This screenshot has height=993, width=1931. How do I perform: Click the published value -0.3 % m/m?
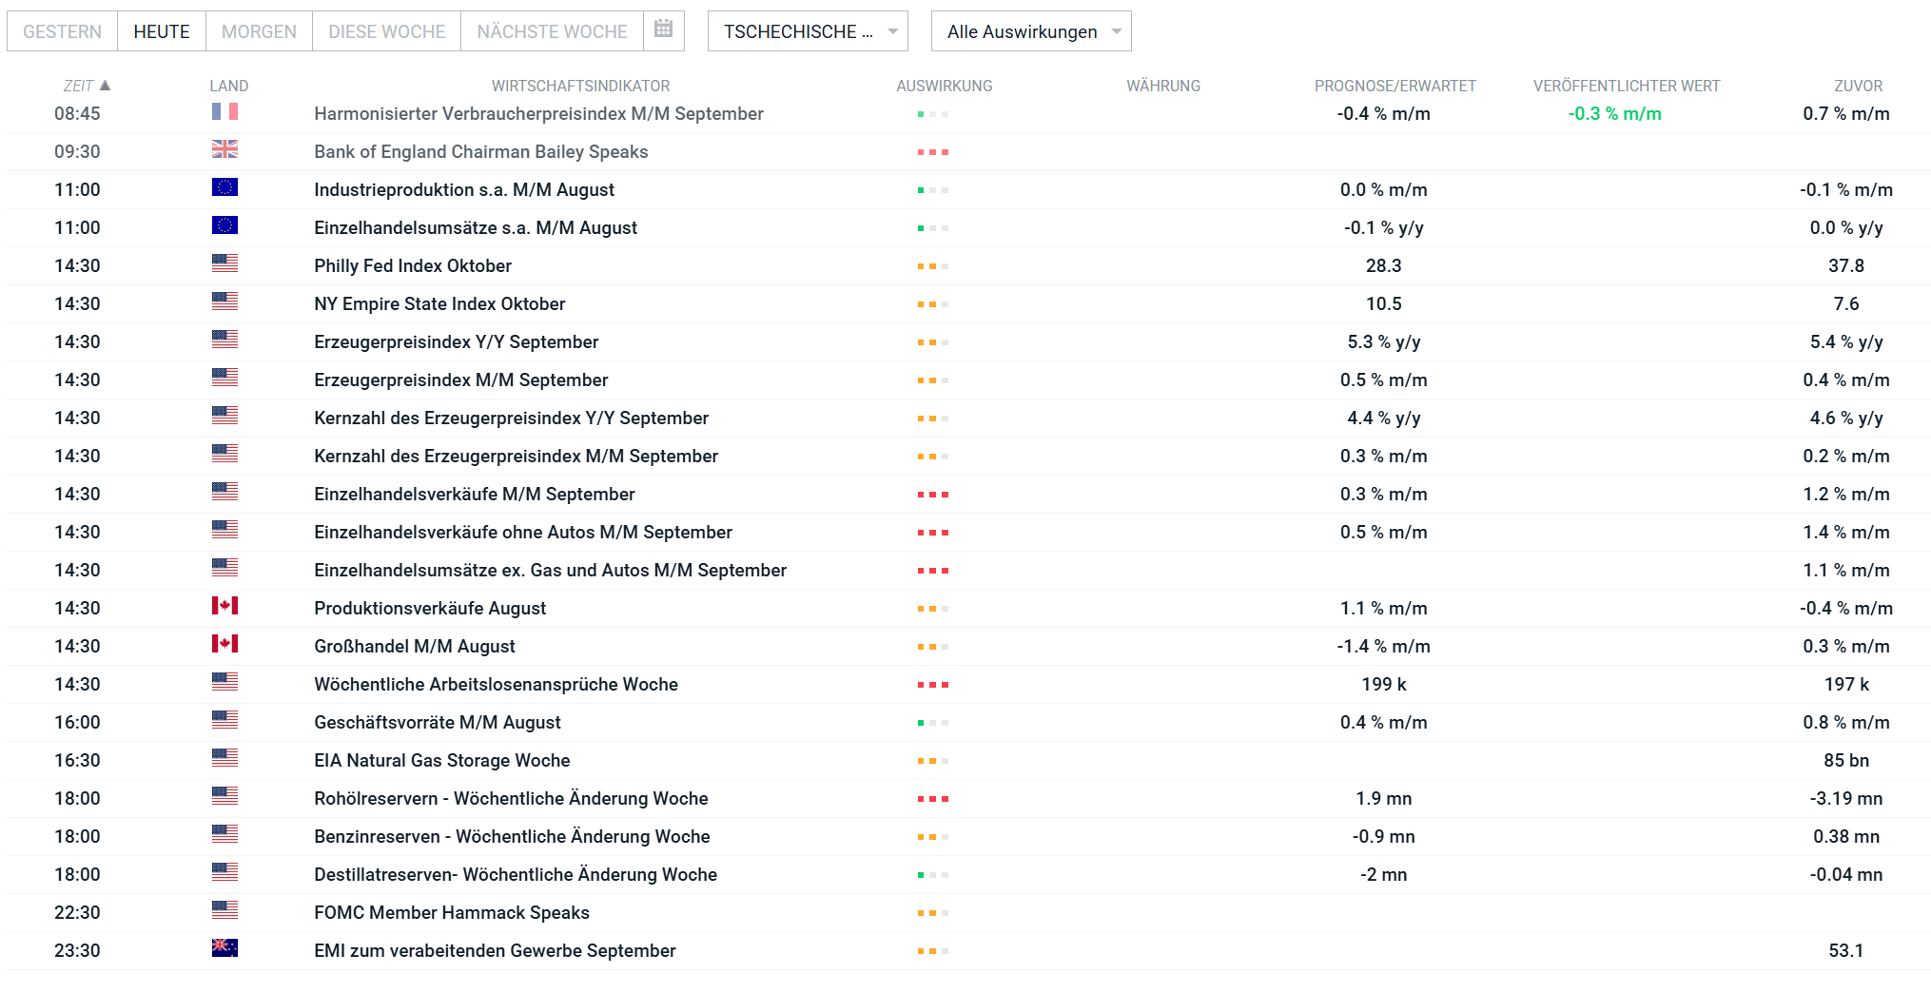(1615, 114)
